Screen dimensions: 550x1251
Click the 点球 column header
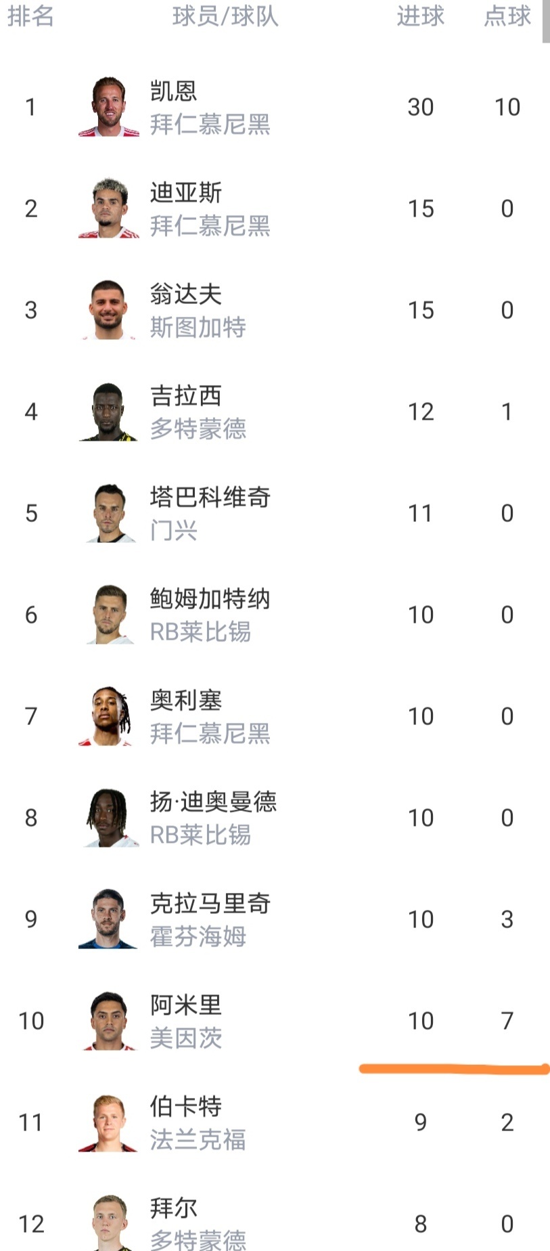(x=507, y=16)
